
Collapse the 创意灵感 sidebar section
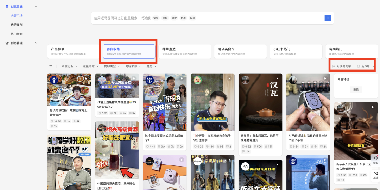(36, 7)
